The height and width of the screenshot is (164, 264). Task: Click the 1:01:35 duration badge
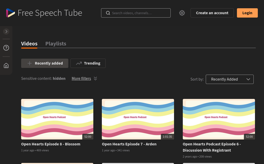167,137
